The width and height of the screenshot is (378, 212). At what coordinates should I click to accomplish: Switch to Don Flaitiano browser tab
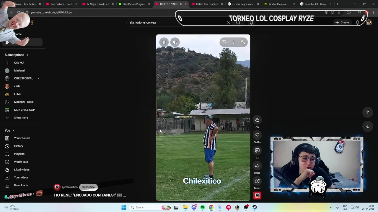coord(61,4)
